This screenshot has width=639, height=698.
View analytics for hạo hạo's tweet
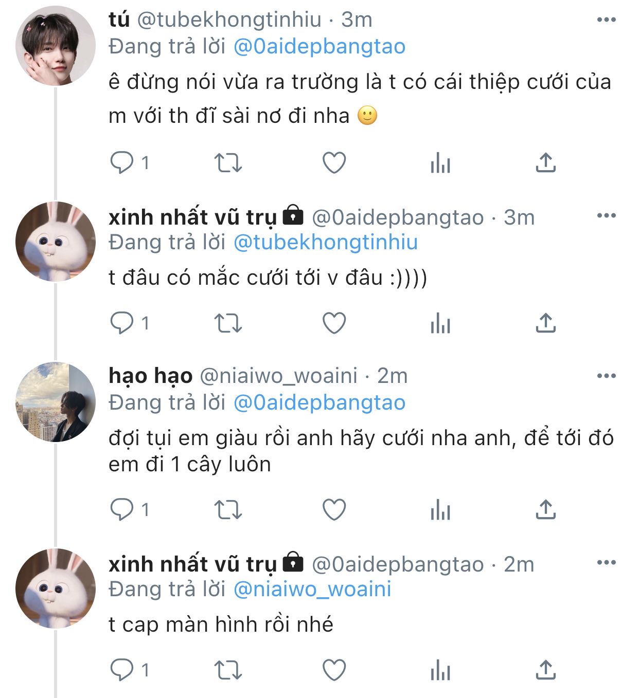coord(440,510)
